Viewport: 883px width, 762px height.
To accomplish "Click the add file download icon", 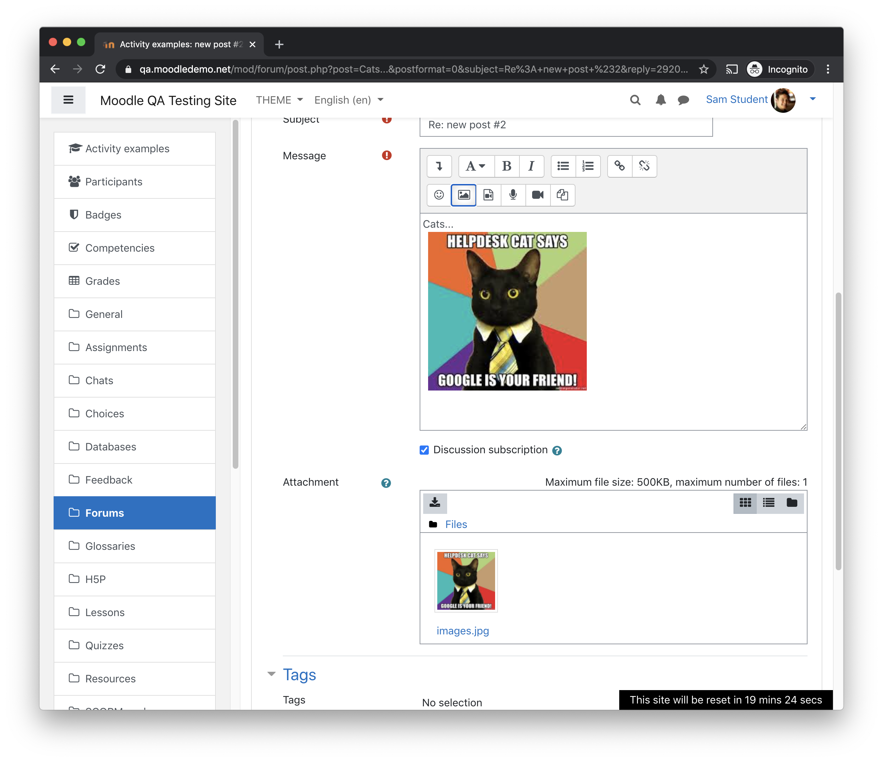I will point(435,503).
